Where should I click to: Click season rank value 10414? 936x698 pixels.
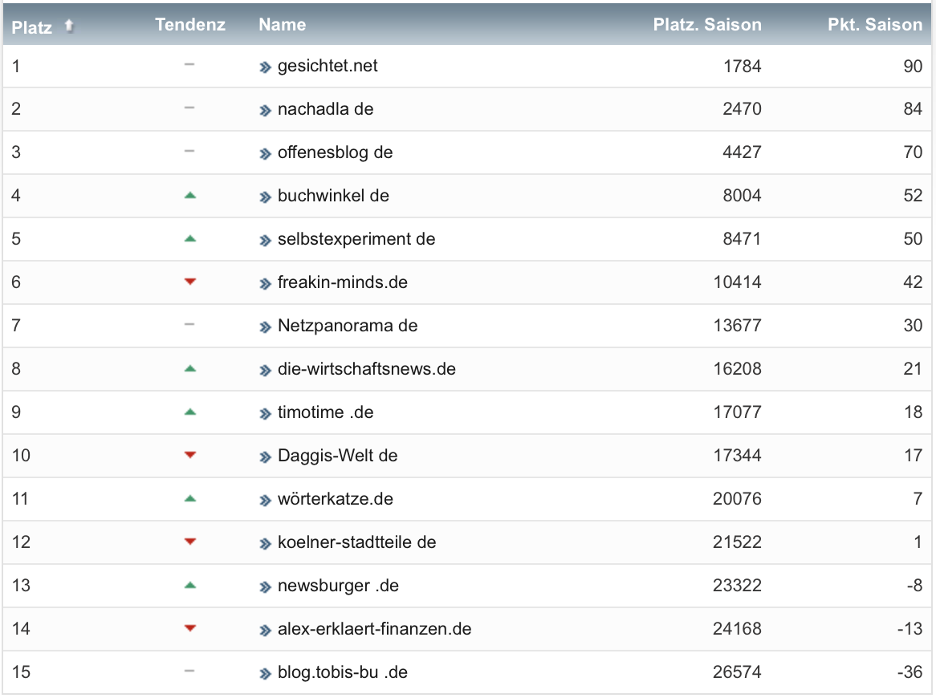(738, 282)
